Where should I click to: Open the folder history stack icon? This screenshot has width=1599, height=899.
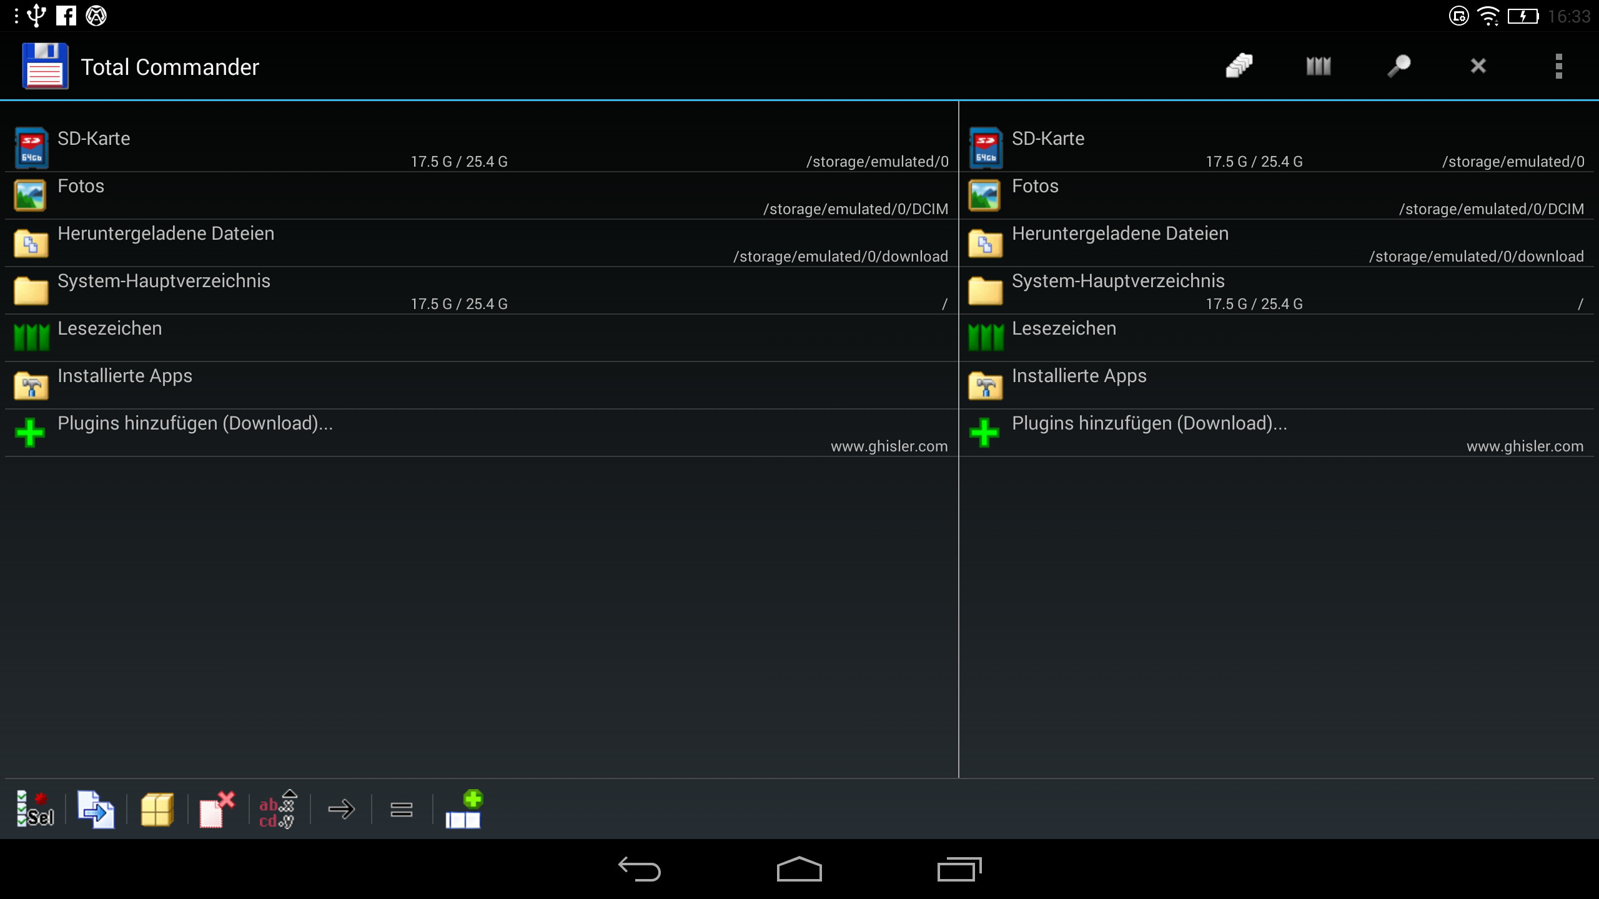[1239, 66]
